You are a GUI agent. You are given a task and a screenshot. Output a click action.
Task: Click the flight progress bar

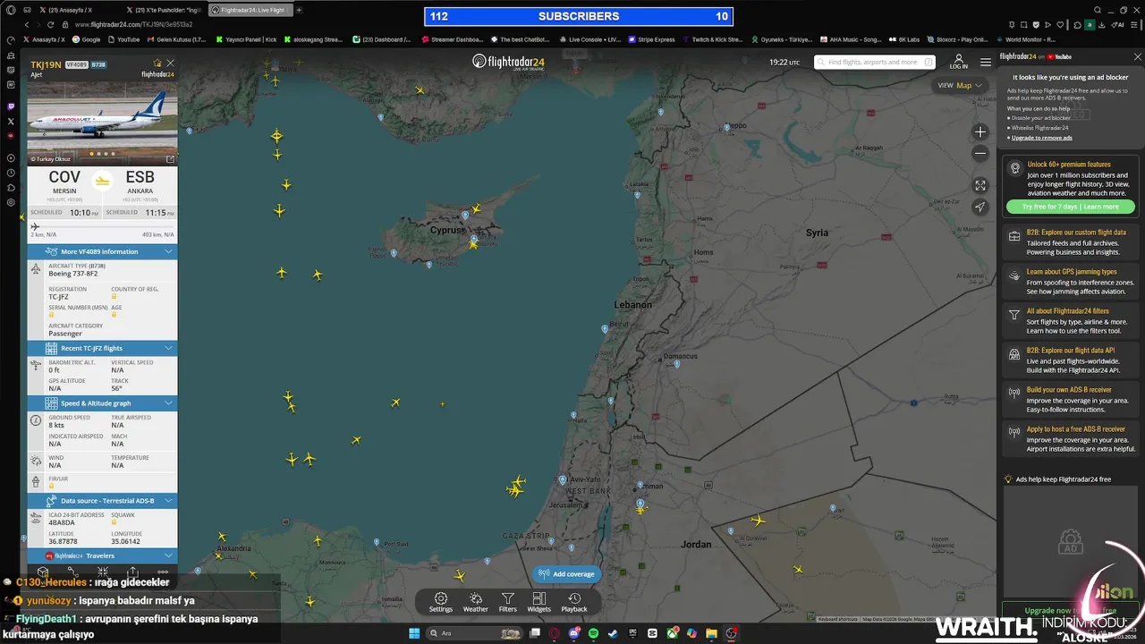coord(102,226)
